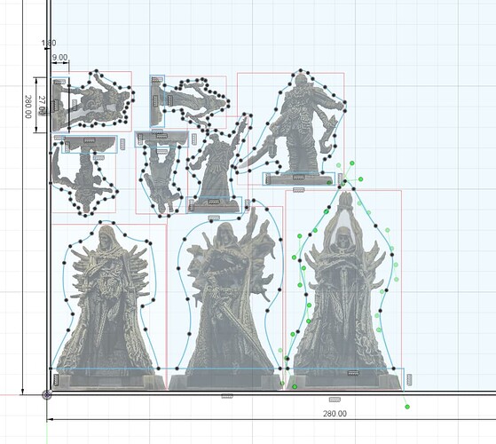496x444 pixels.
Task: Click the constraint glyph on the left hooded figure's base
Action: click(56, 380)
